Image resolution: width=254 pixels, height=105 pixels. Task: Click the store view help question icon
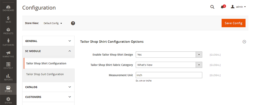(x=73, y=23)
